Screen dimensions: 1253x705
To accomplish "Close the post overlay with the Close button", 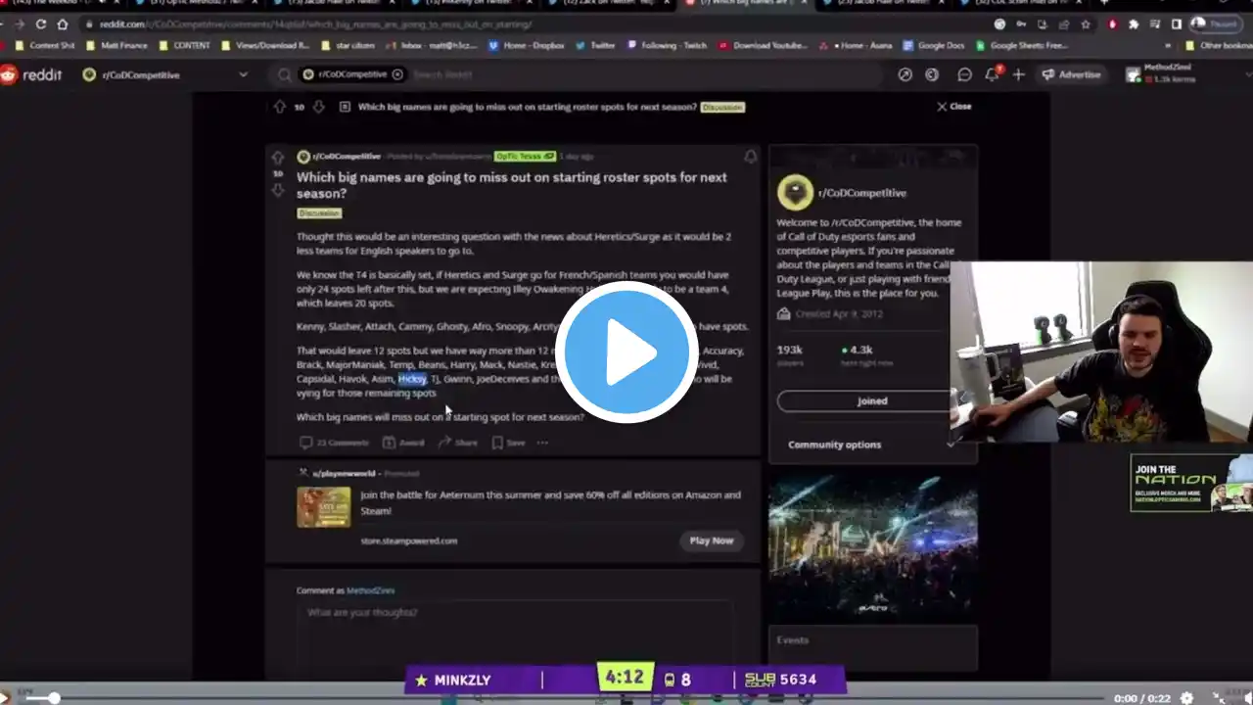I will [953, 106].
